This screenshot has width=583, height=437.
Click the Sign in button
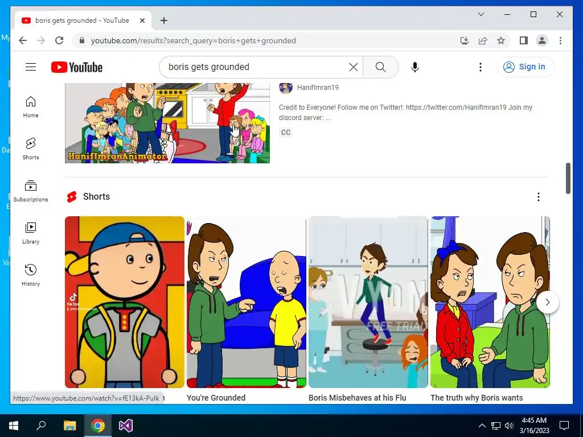(525, 67)
